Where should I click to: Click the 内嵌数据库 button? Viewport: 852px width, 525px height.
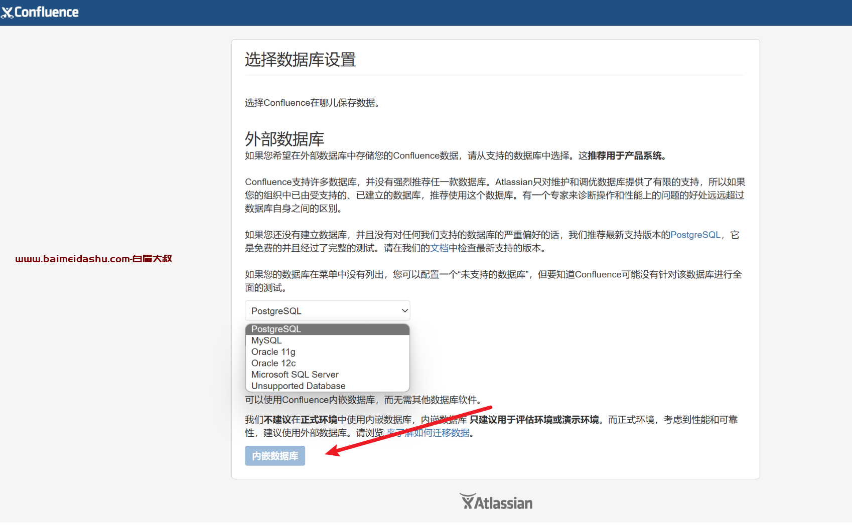tap(275, 456)
